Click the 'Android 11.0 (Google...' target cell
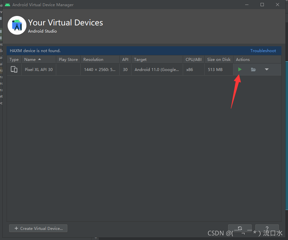The height and width of the screenshot is (240, 288). pyautogui.click(x=157, y=69)
